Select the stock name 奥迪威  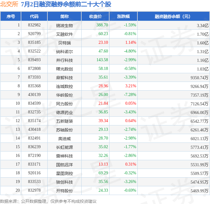[x=64, y=139]
